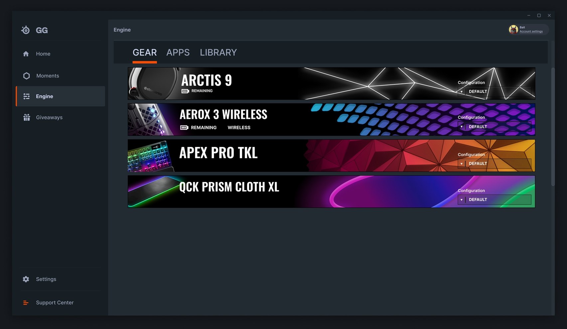Viewport: 567px width, 329px height.
Task: Select the GEAR tab
Action: [145, 53]
